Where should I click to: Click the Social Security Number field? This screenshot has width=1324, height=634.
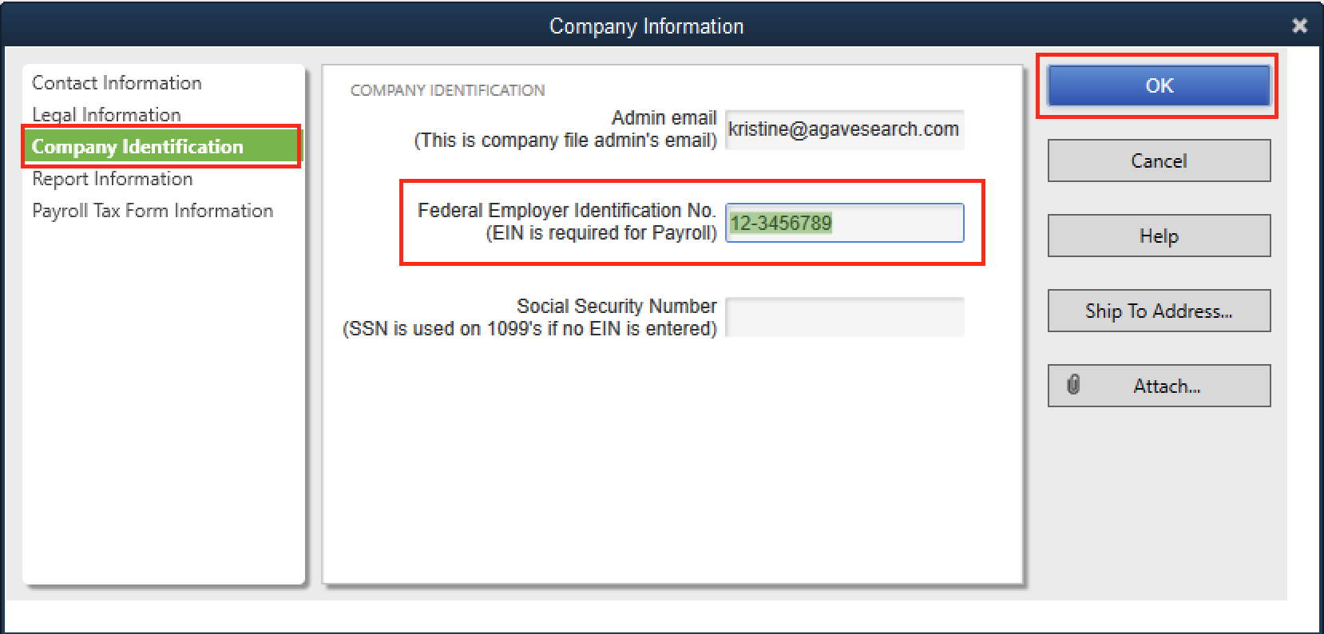[844, 317]
